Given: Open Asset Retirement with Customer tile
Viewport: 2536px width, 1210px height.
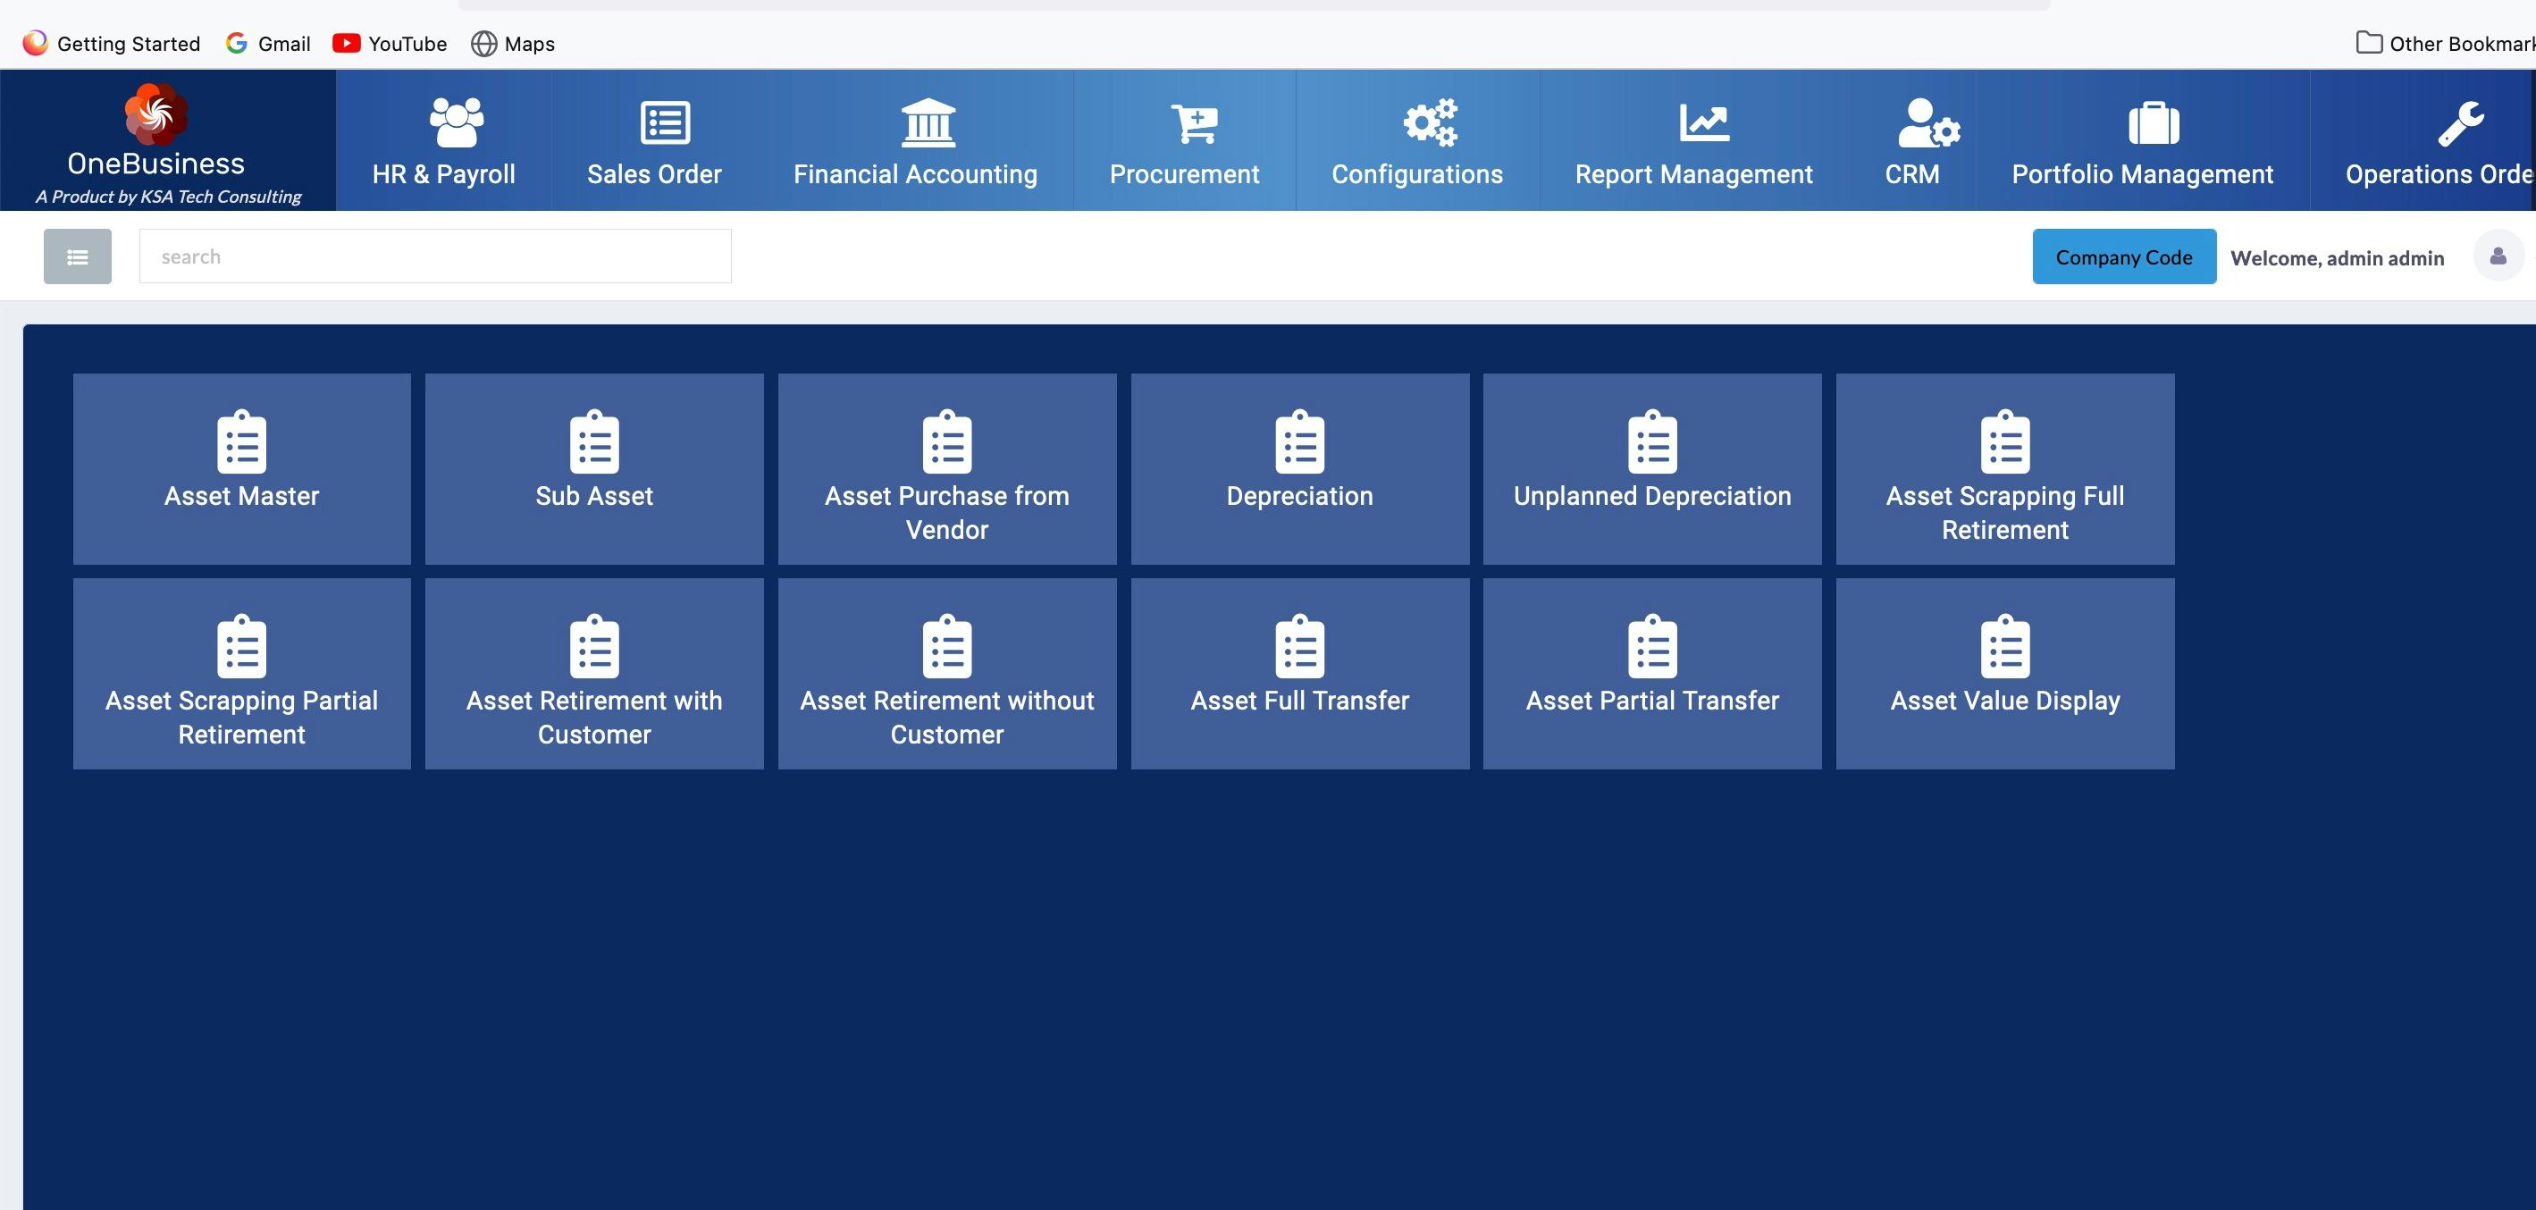Looking at the screenshot, I should 593,674.
